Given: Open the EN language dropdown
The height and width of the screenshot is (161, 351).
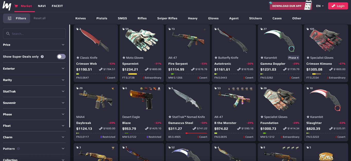Looking at the screenshot, I should [x=320, y=6].
